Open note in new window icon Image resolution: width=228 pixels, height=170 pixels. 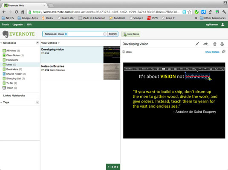point(224,52)
